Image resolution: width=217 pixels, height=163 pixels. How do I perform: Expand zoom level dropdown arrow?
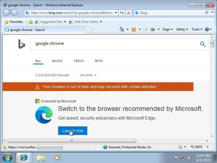(x=208, y=147)
